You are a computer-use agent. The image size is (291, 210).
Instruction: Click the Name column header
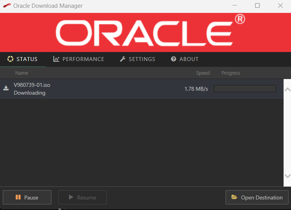22,73
